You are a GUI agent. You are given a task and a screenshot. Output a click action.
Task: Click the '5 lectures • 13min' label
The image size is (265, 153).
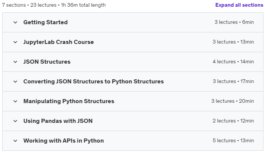coord(233,140)
